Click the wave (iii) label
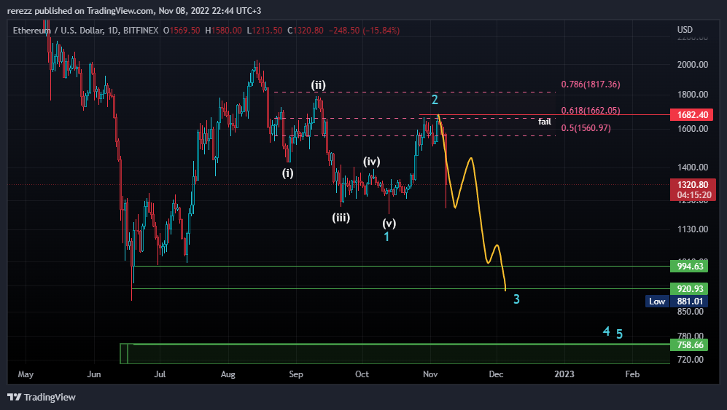 [341, 217]
